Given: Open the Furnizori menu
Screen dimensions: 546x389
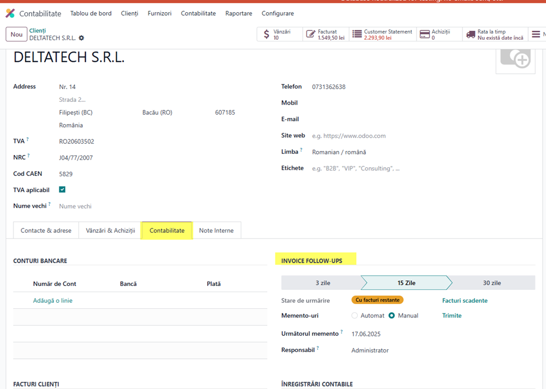Looking at the screenshot, I should coord(160,13).
